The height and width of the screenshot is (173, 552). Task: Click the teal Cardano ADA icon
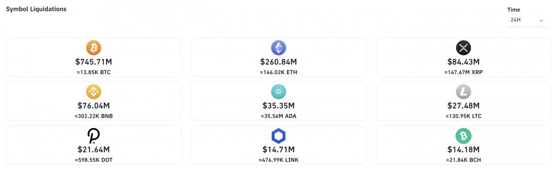pyautogui.click(x=278, y=92)
